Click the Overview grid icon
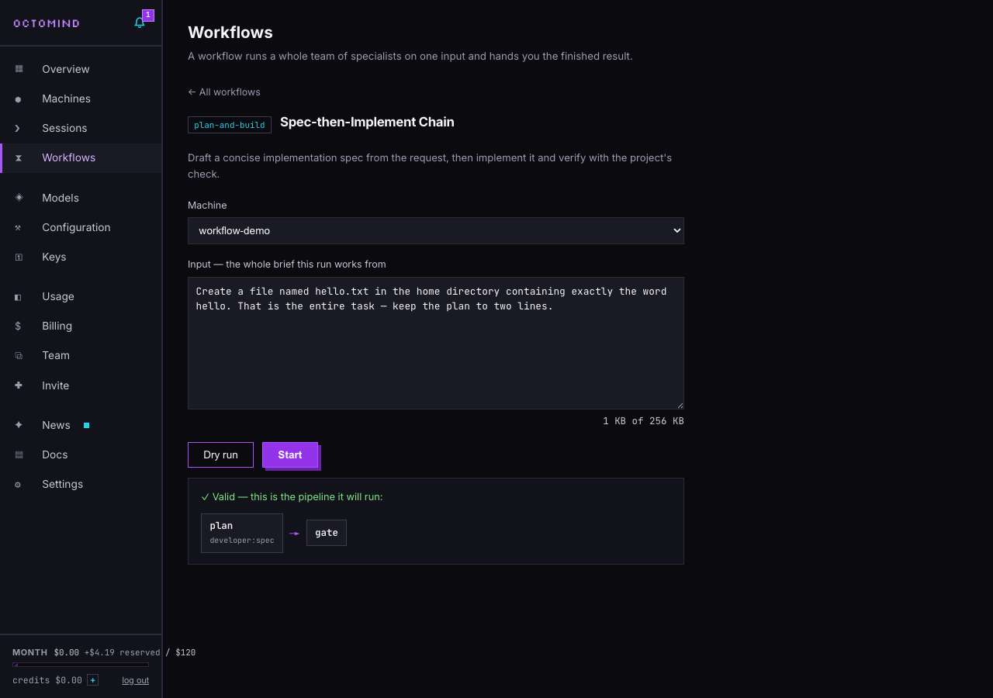The width and height of the screenshot is (993, 698). pos(19,69)
